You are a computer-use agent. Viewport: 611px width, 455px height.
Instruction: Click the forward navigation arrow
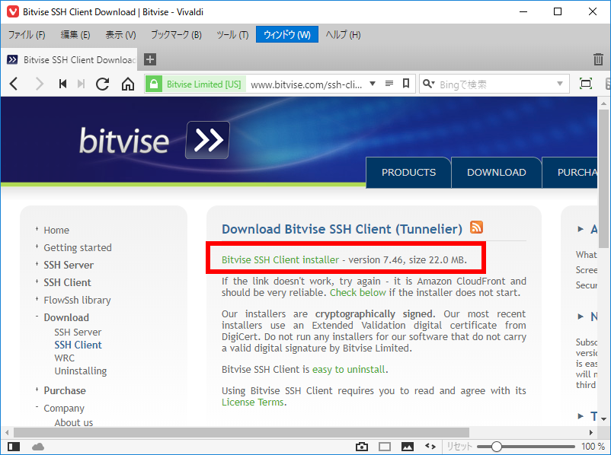[x=40, y=84]
